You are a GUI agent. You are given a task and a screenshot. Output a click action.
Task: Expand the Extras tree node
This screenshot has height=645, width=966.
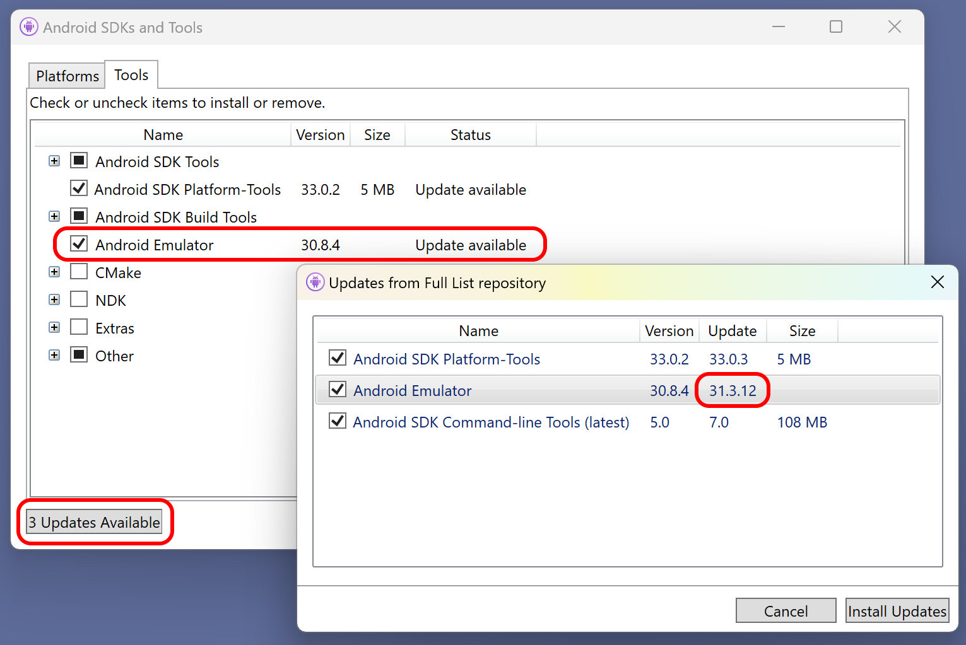tap(54, 327)
